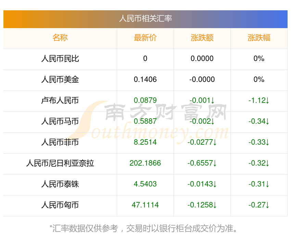Screen dimensions: 291x239
Task: Click the 卢布人民币 row label
Action: pyautogui.click(x=60, y=100)
